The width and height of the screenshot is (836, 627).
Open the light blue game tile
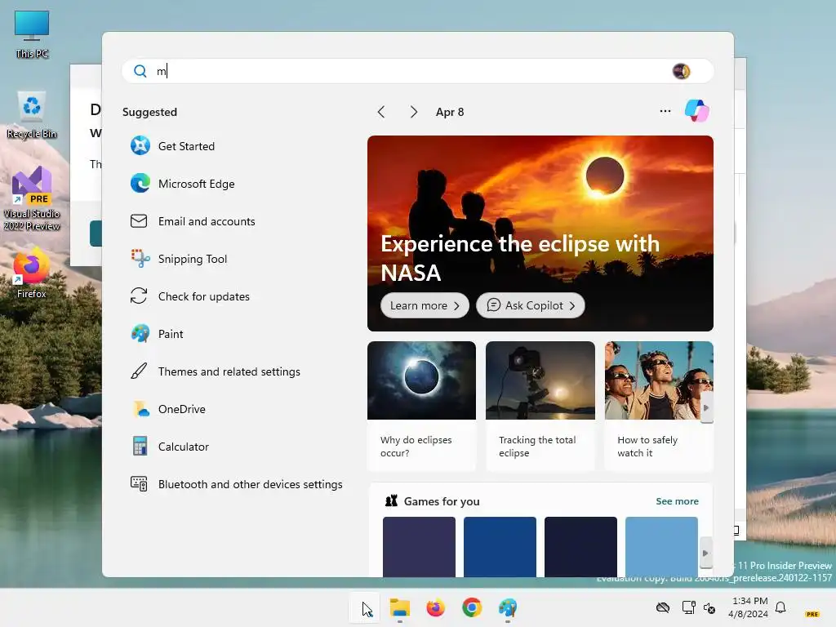[x=661, y=546]
